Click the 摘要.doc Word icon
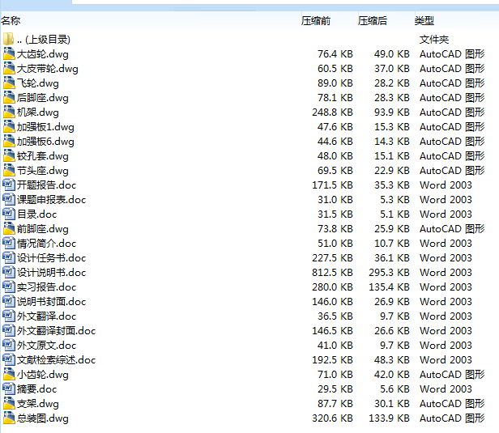This screenshot has width=499, height=433. coord(9,388)
